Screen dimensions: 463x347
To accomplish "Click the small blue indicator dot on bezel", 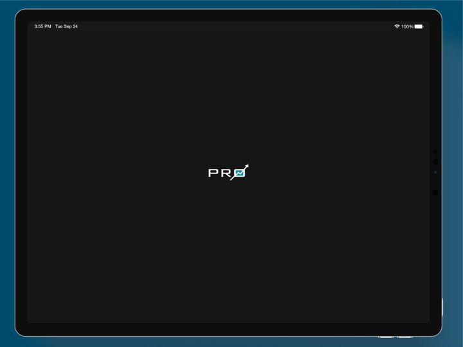I will click(x=435, y=172).
